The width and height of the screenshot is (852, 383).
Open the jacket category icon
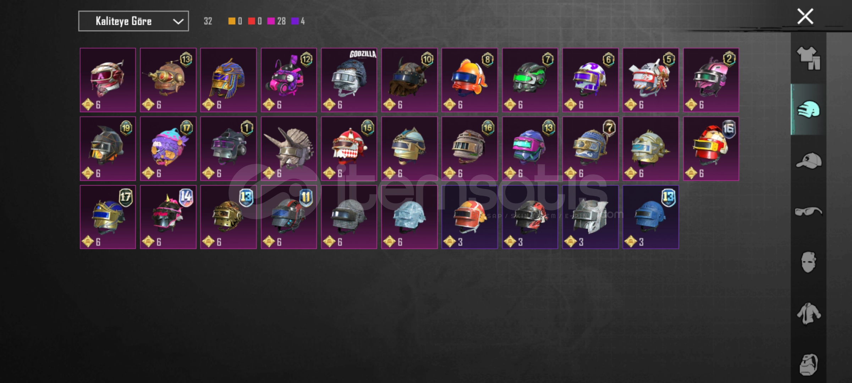coord(808,313)
